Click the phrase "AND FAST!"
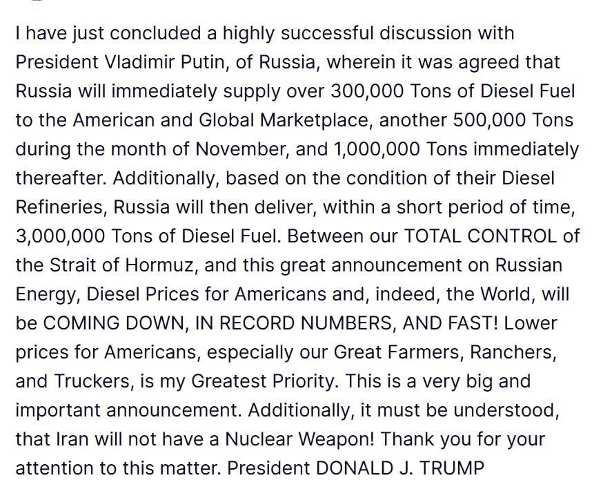 pyautogui.click(x=451, y=323)
